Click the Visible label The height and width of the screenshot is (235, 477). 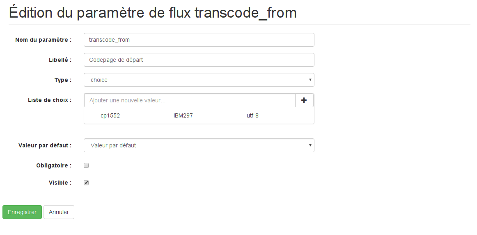pos(60,183)
